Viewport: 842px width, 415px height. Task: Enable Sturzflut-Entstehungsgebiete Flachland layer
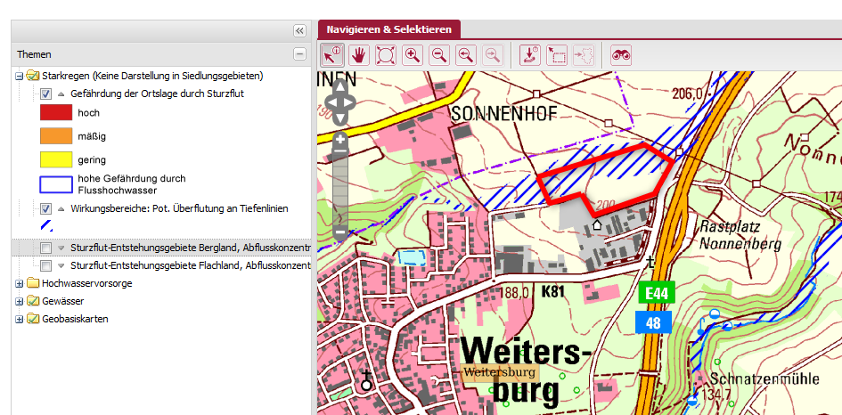[46, 265]
